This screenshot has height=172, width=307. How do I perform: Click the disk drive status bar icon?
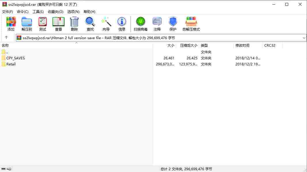[x=3, y=169]
